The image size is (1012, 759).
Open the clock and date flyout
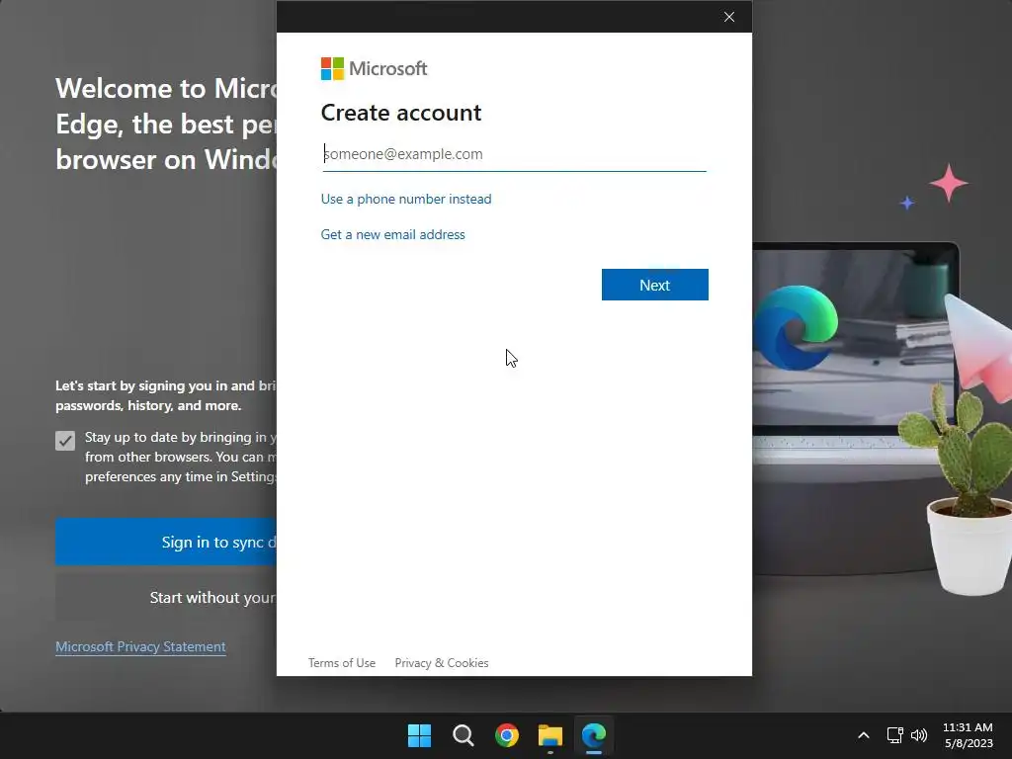969,735
